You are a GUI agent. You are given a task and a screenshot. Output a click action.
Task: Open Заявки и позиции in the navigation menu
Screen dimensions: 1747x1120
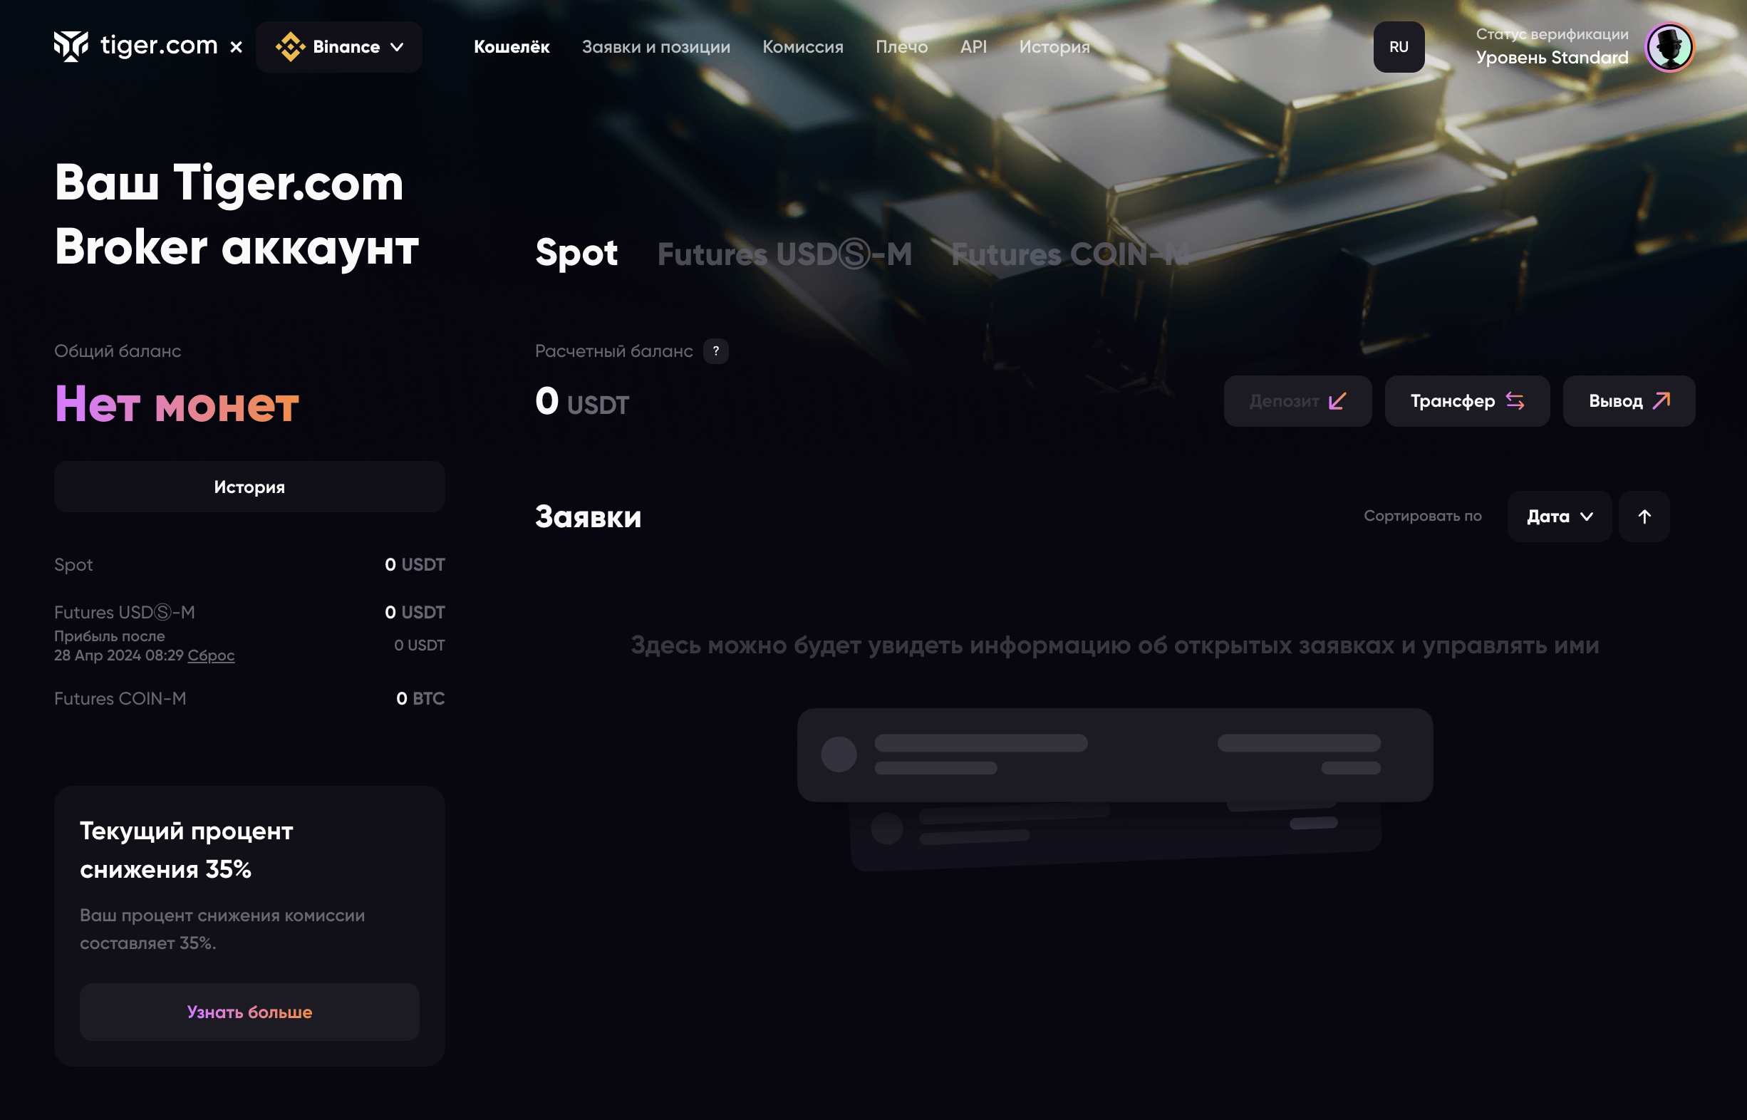click(655, 47)
